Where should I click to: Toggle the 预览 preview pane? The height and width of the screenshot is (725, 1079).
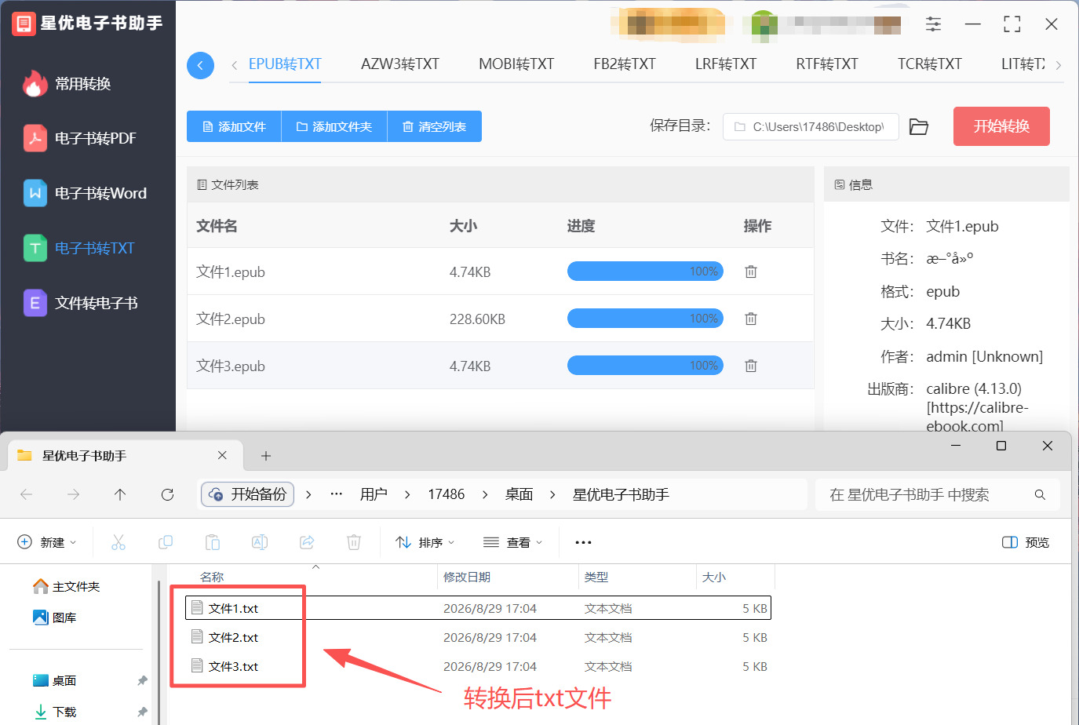1026,542
